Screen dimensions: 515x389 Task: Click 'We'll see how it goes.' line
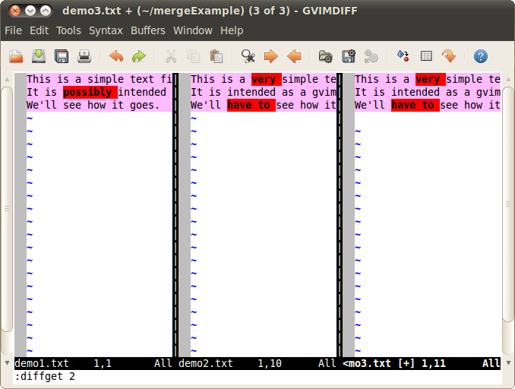pyautogui.click(x=93, y=105)
